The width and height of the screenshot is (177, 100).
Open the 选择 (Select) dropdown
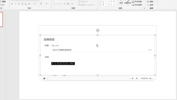click(x=151, y=5)
